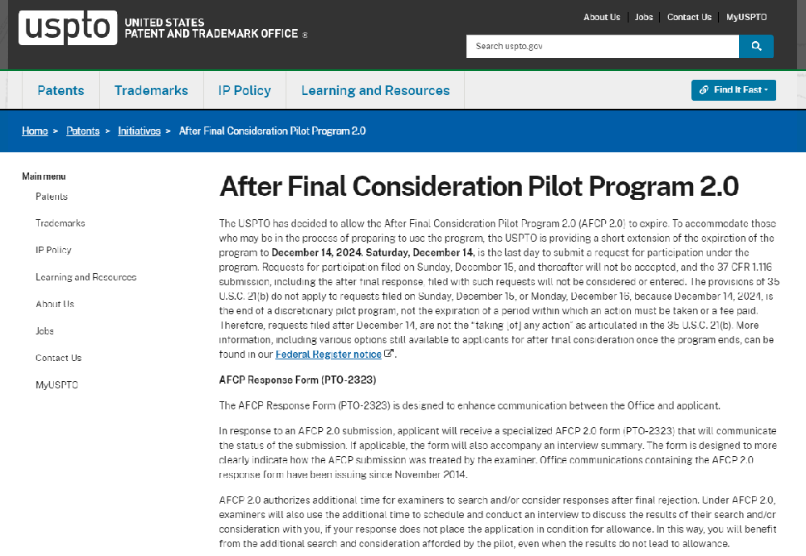Click the magnifying glass search button
The width and height of the screenshot is (806, 556).
point(756,46)
